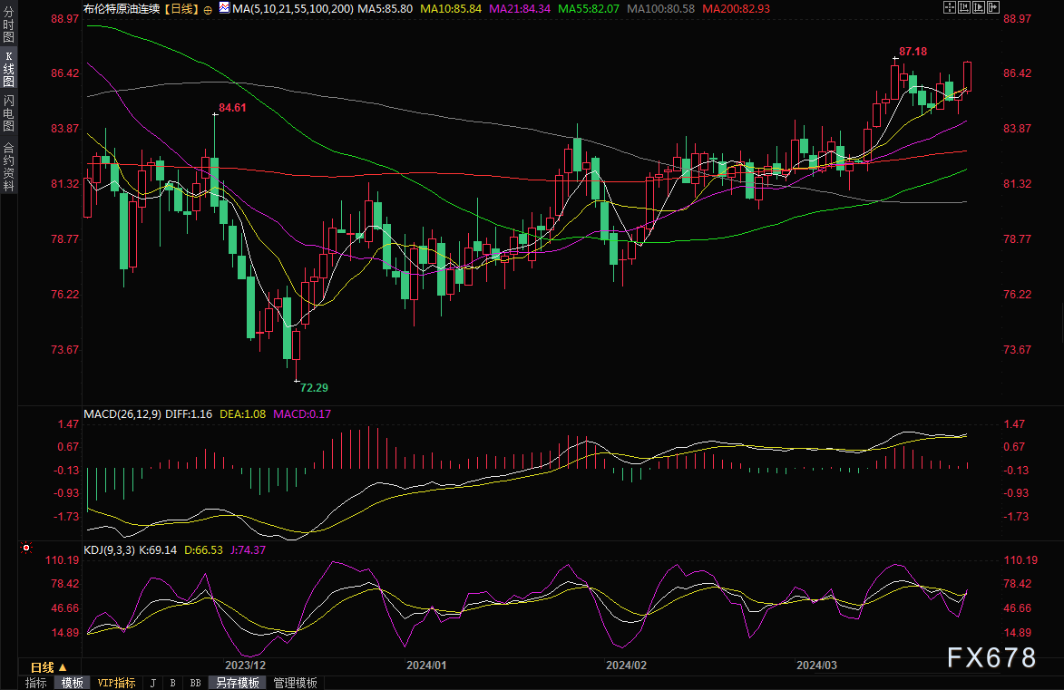Click the 管理模板 button
The image size is (1064, 690).
click(295, 683)
